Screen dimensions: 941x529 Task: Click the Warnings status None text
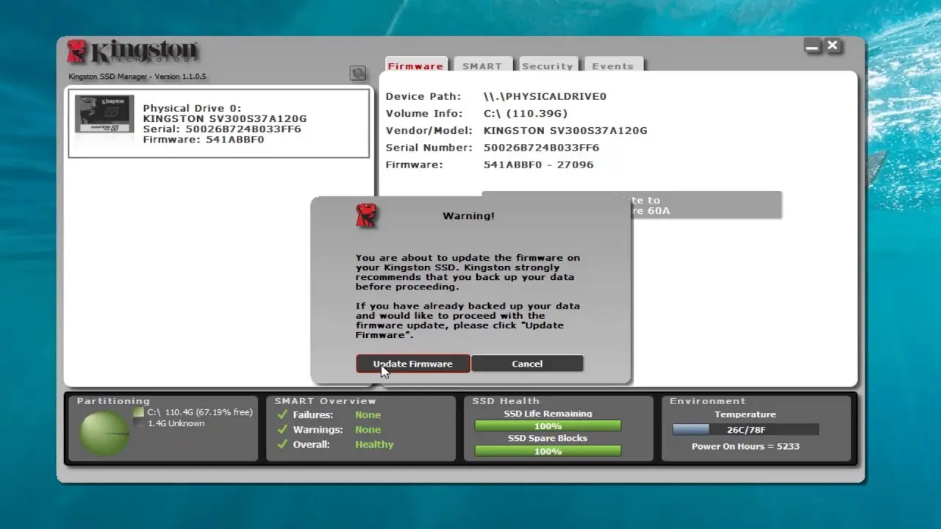coord(368,430)
